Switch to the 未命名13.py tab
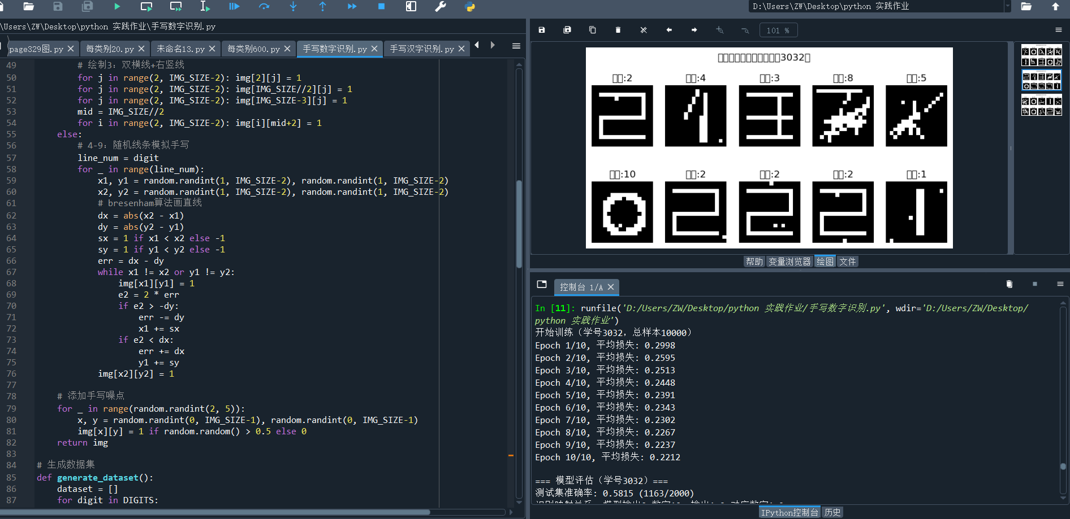 pos(180,49)
